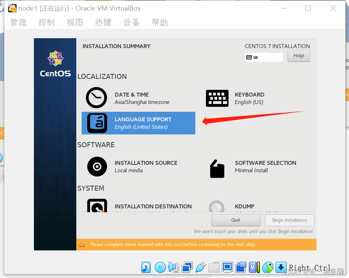Click the Language Support icon
This screenshot has height=278, width=349.
(97, 123)
